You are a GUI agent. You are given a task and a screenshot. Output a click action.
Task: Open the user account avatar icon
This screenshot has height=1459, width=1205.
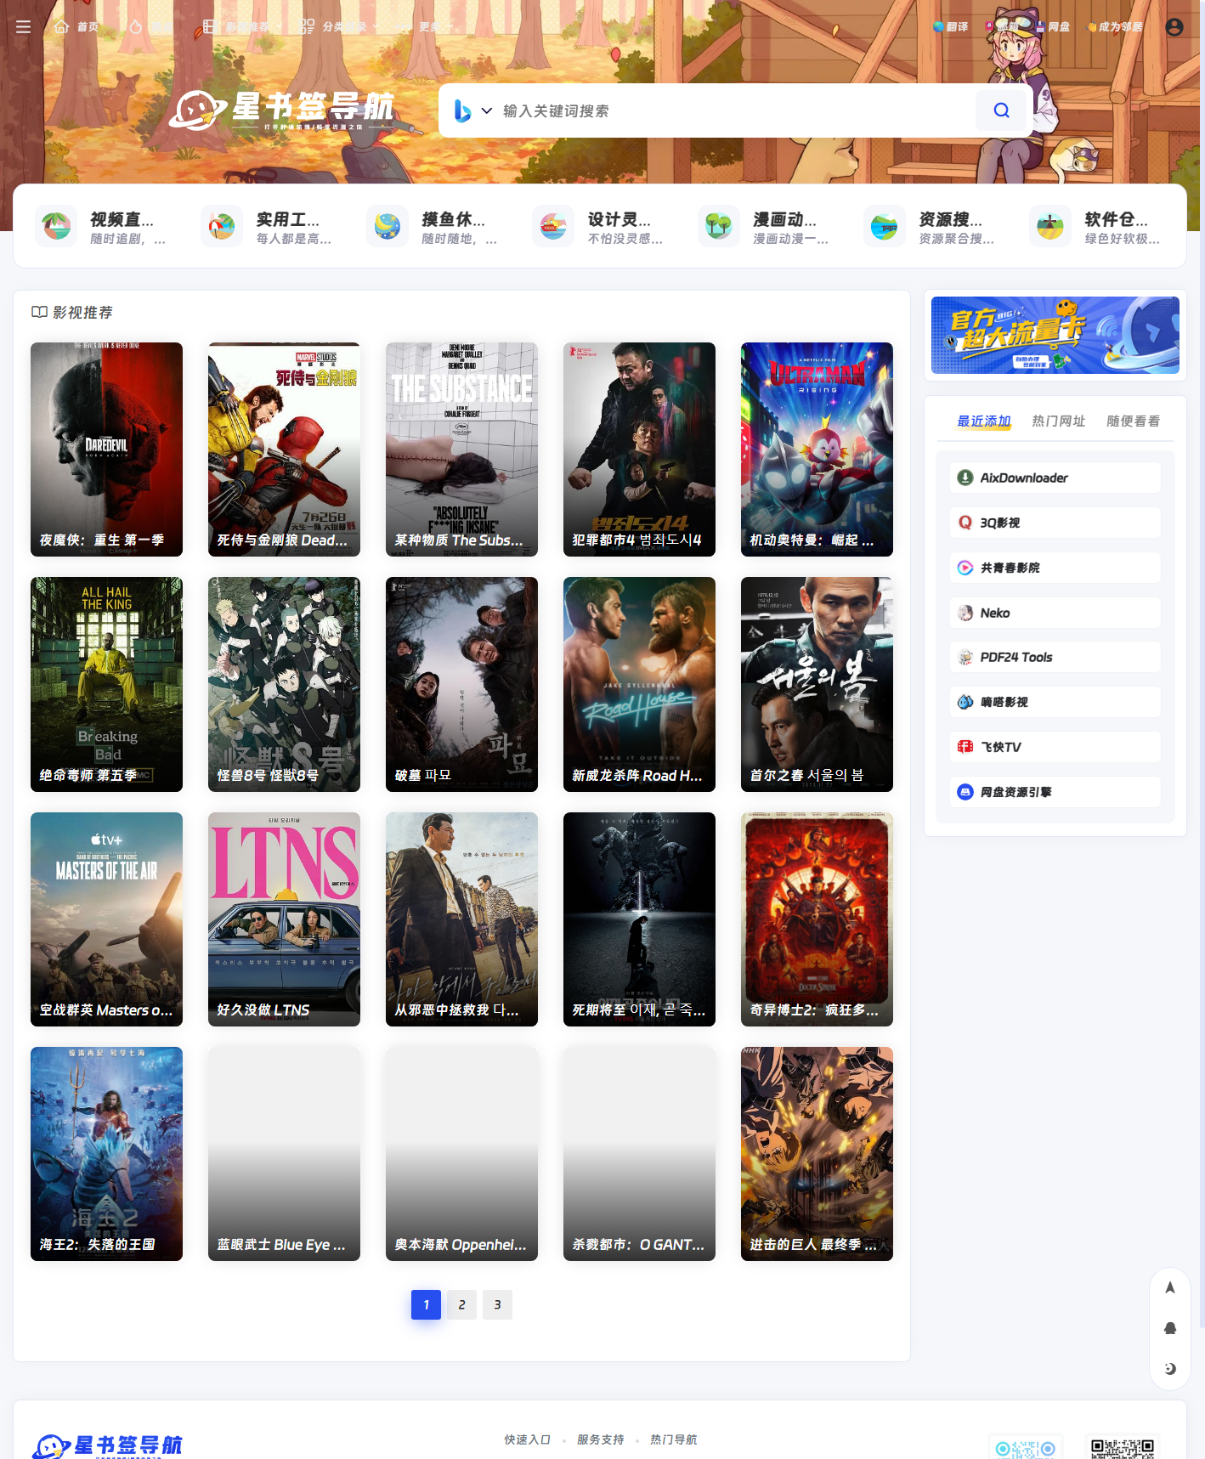[1174, 27]
